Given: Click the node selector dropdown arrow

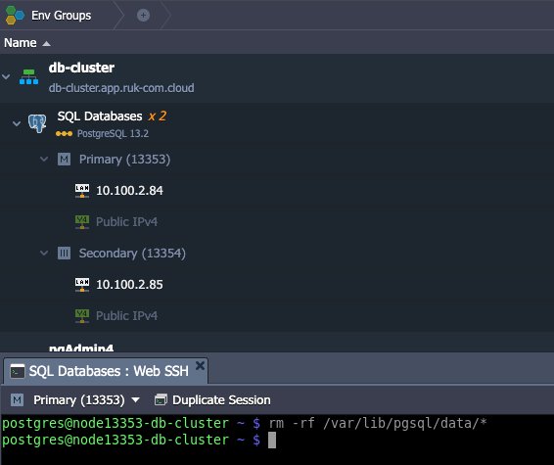Looking at the screenshot, I should pos(135,400).
